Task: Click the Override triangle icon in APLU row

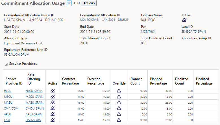Action: 119,114
